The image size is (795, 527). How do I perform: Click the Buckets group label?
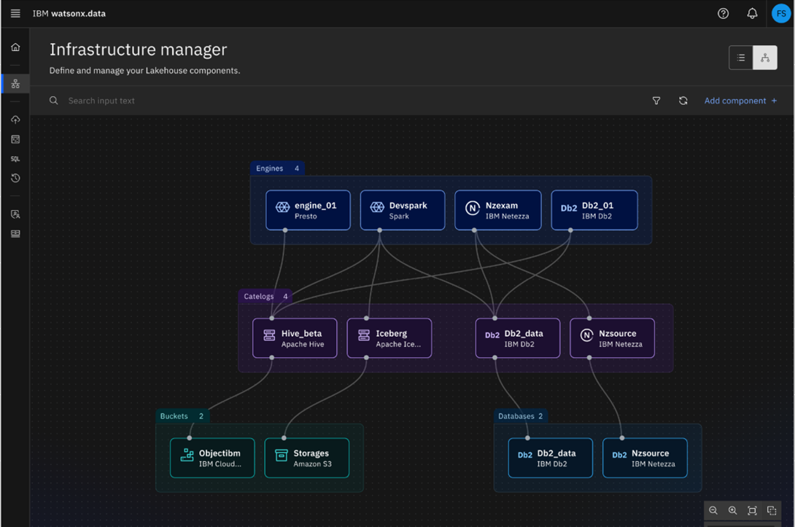(x=182, y=416)
